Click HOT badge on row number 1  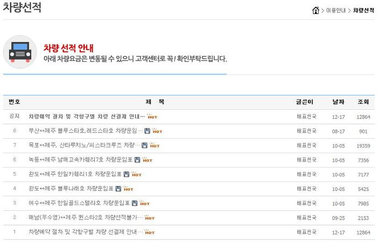(149, 232)
